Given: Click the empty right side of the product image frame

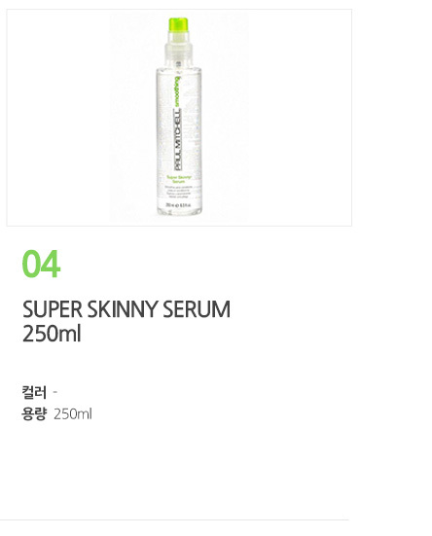Looking at the screenshot, I should click(x=300, y=118).
